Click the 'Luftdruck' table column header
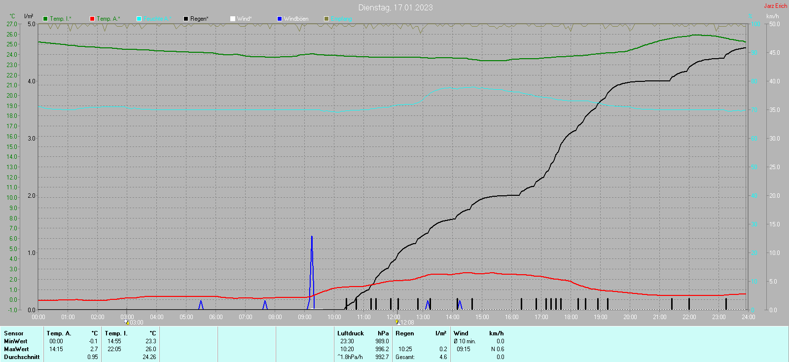 (351, 333)
